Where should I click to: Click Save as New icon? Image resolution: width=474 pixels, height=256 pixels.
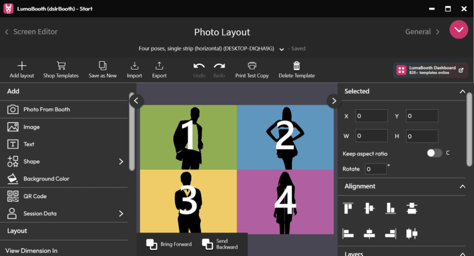[x=102, y=65]
